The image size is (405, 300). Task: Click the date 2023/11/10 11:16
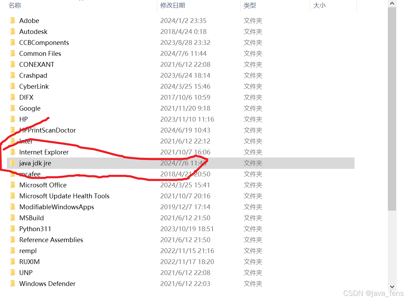[x=187, y=119]
